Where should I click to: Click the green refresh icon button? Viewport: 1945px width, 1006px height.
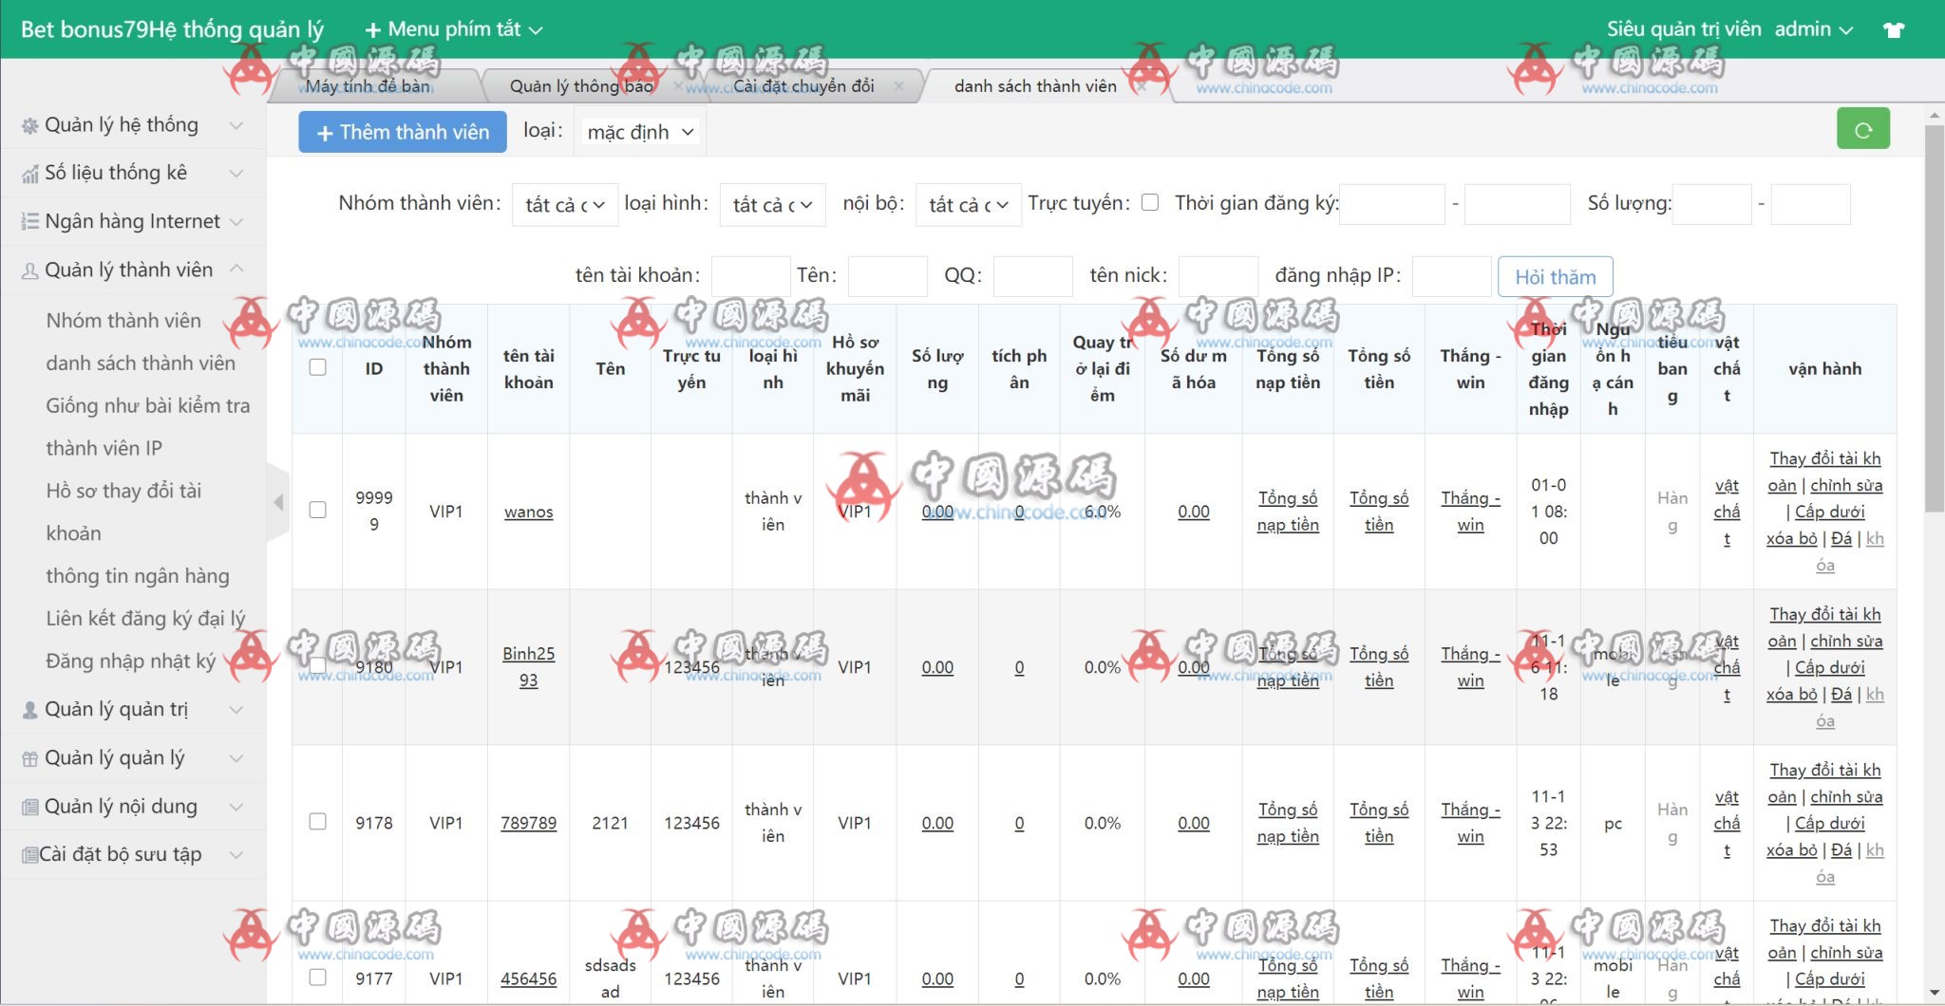click(x=1862, y=130)
